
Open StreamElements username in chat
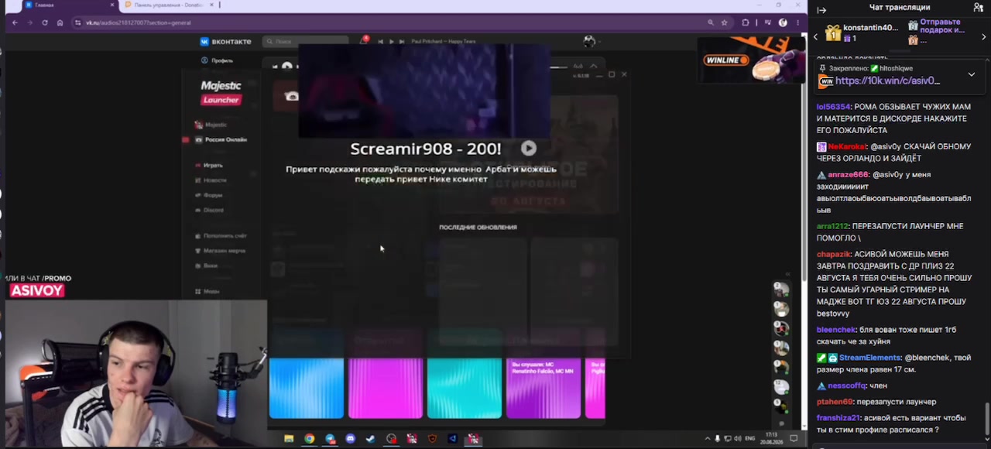[869, 358]
